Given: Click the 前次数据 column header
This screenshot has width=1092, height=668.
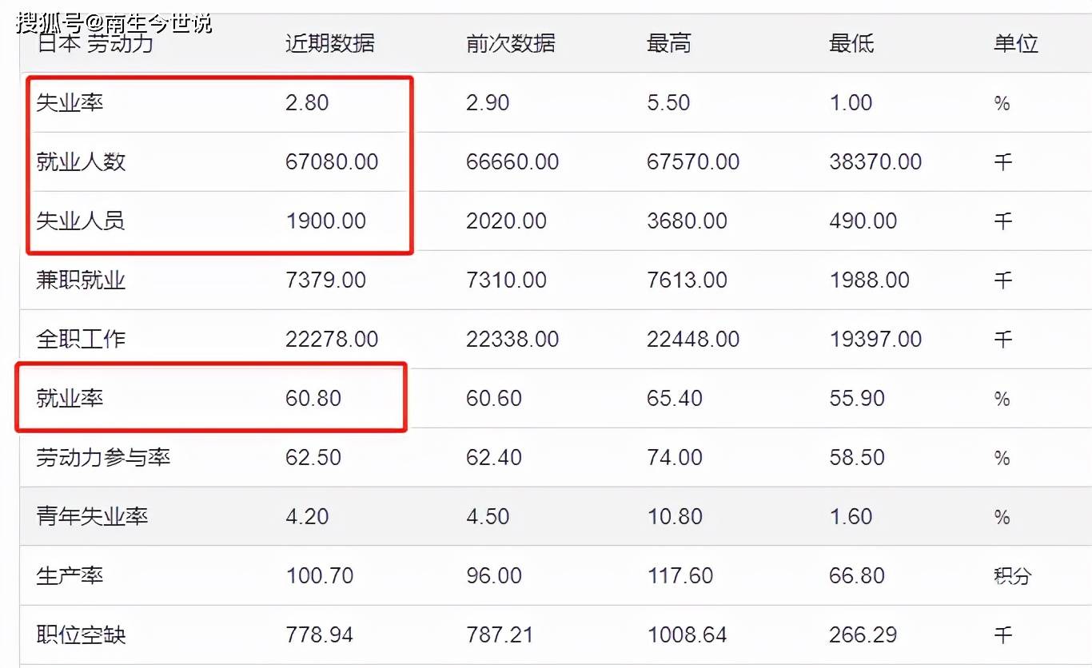Looking at the screenshot, I should point(511,44).
